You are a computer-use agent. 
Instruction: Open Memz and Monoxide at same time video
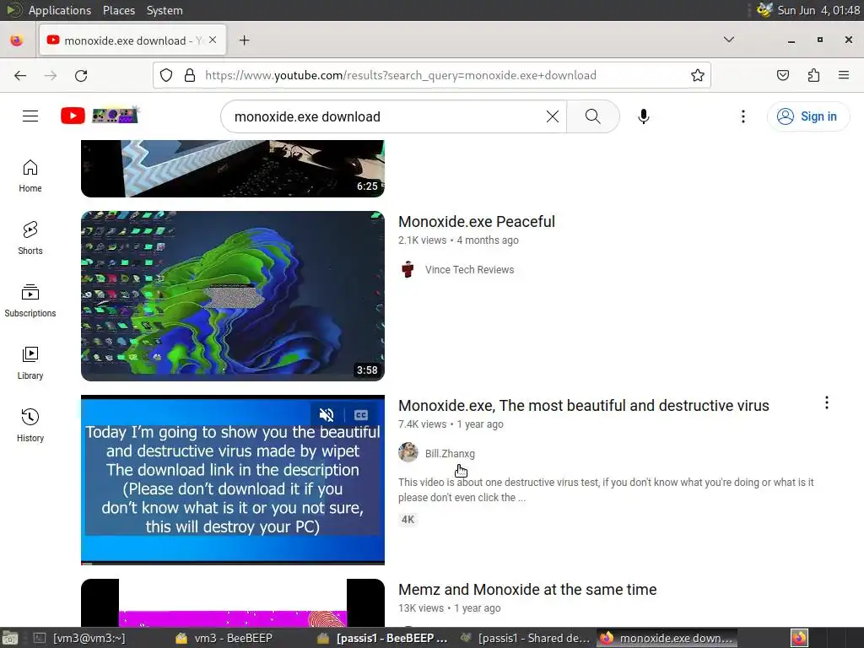click(527, 590)
